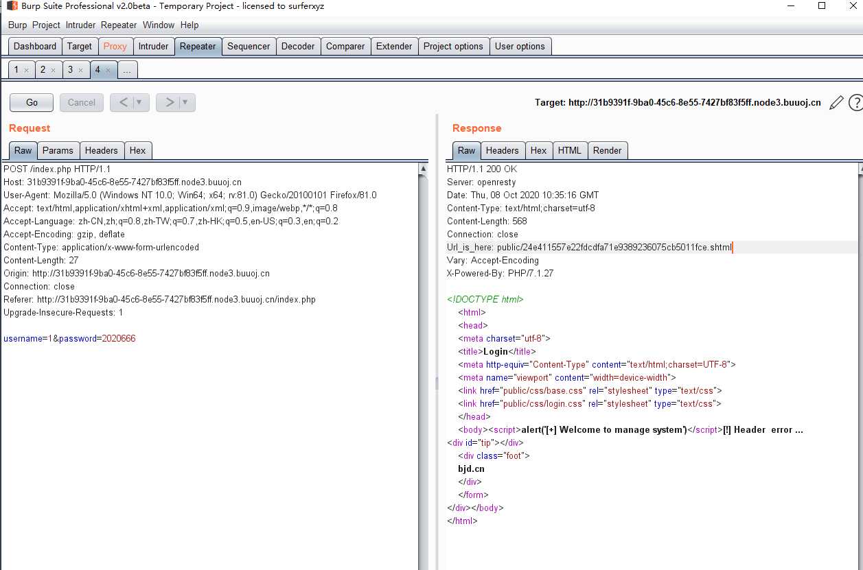Open the Project menu

pyautogui.click(x=46, y=25)
